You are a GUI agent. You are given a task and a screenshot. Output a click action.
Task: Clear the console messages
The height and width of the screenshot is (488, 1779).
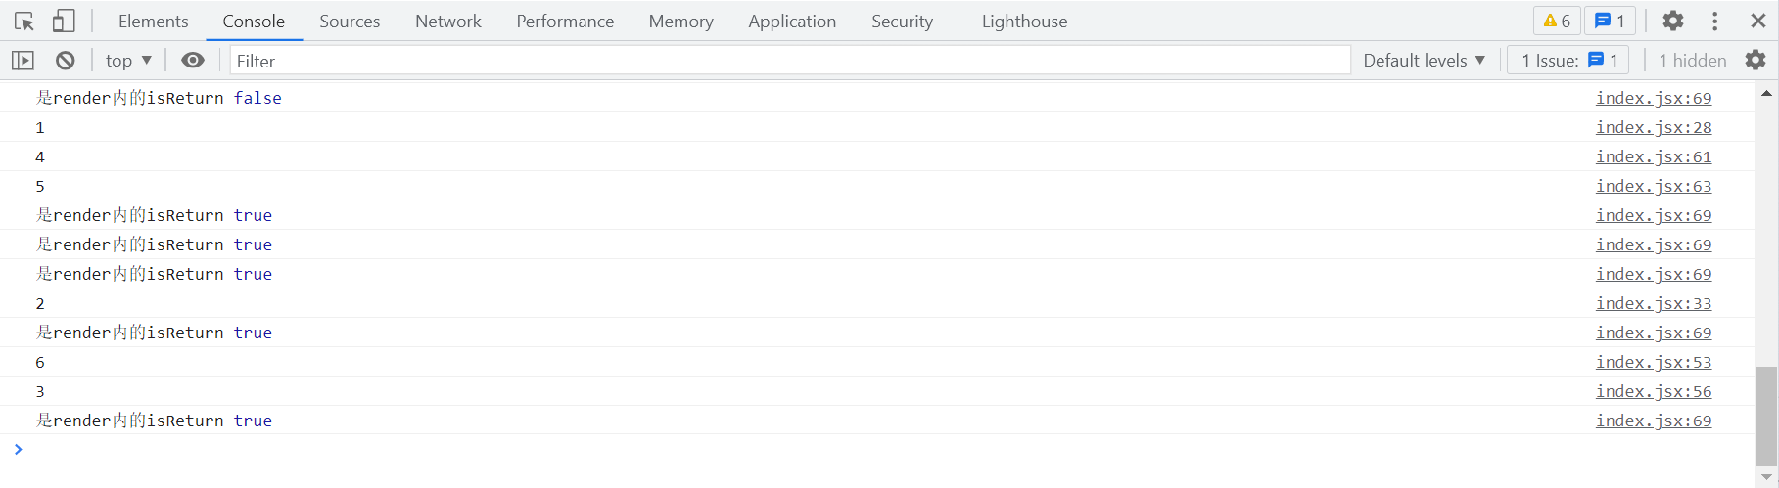66,61
